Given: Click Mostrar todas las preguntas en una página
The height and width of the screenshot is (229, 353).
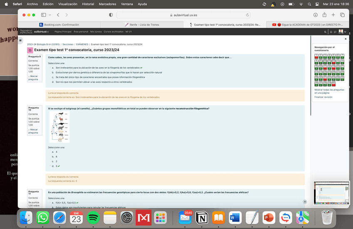Looking at the screenshot, I should tap(329, 91).
